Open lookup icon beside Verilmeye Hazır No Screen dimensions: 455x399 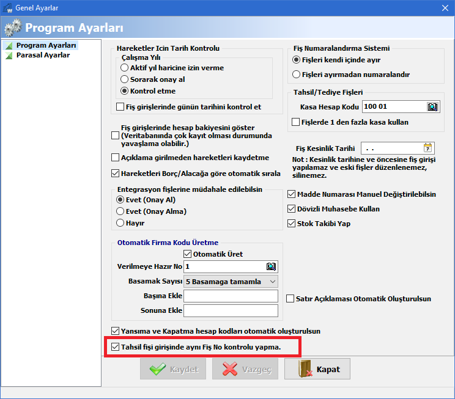pyautogui.click(x=272, y=266)
